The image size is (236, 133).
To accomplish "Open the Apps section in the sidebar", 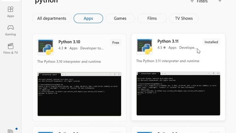I will (x=10, y=12).
